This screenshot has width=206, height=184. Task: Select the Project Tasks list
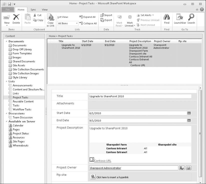click(20, 97)
